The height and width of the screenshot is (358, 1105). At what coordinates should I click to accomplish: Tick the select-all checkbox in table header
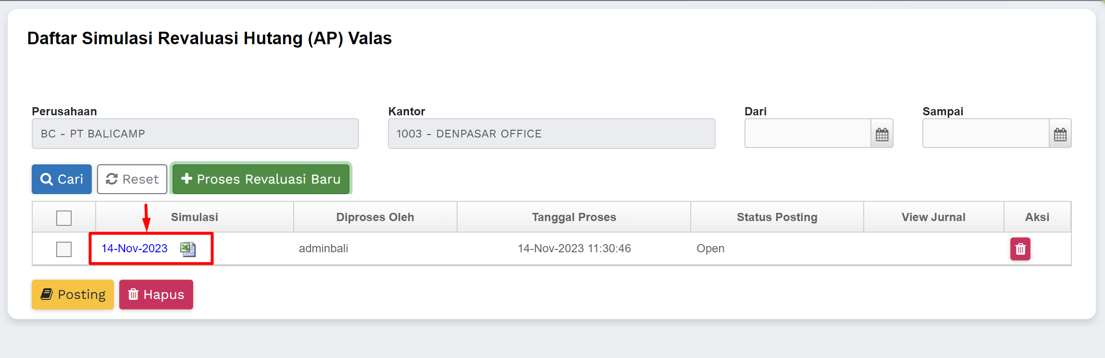[64, 218]
